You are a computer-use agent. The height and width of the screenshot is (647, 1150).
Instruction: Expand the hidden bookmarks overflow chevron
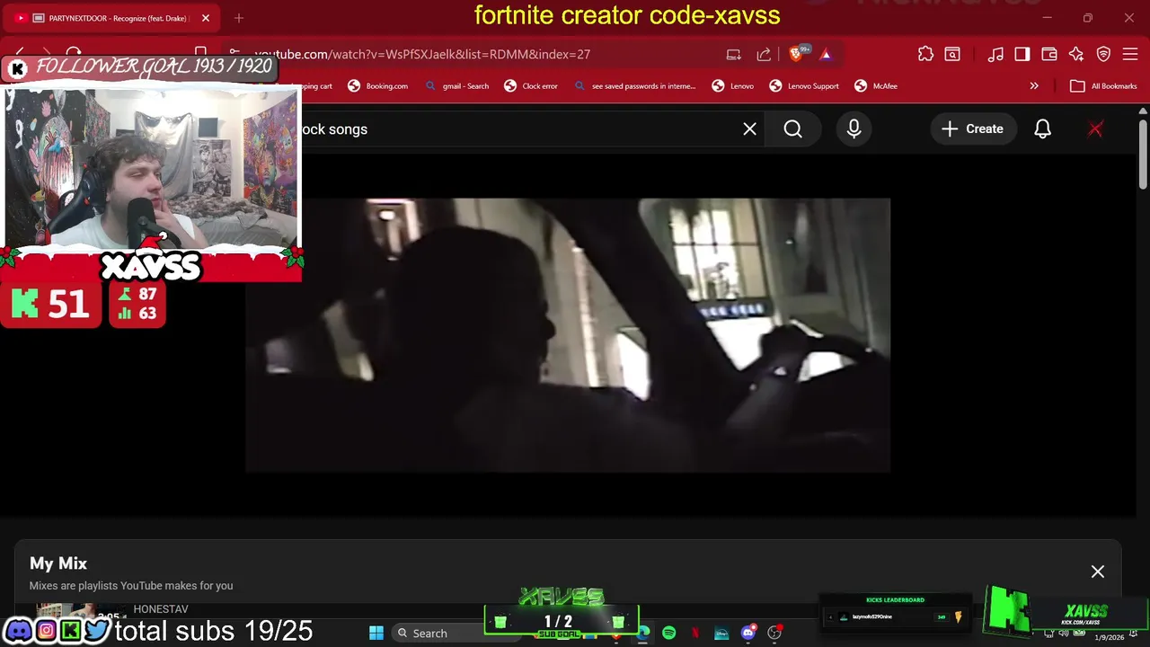[1034, 86]
